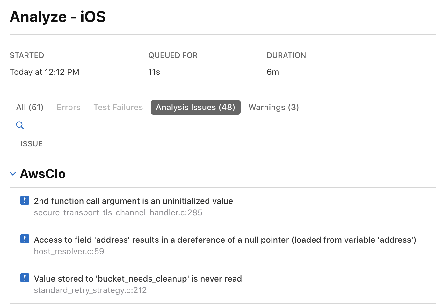Screen dimensions: 436x306
Task: Show the Warnings (3) tab
Action: pyautogui.click(x=273, y=107)
